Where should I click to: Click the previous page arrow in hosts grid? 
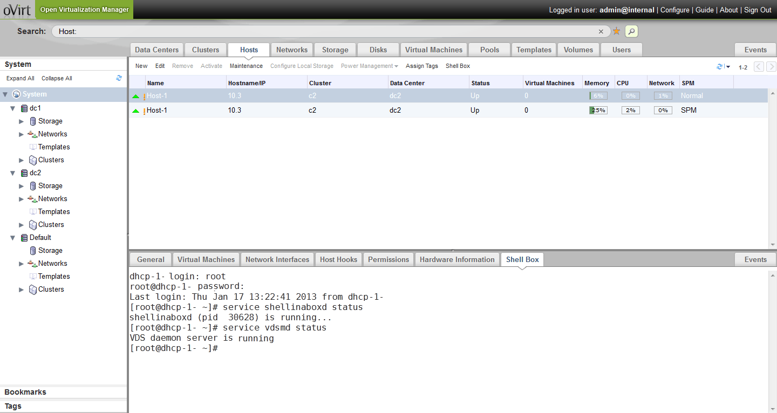click(x=759, y=67)
